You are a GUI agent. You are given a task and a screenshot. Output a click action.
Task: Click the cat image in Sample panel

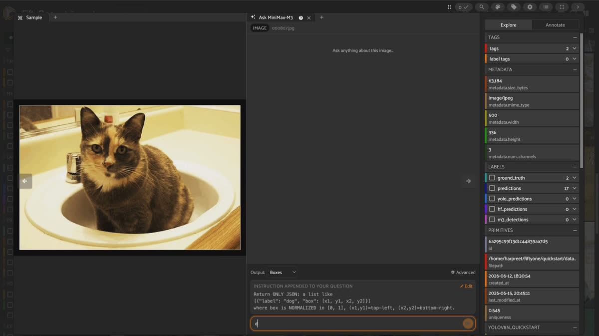[130, 177]
